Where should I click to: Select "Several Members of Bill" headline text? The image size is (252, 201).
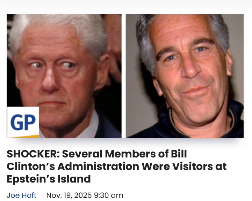point(124,154)
